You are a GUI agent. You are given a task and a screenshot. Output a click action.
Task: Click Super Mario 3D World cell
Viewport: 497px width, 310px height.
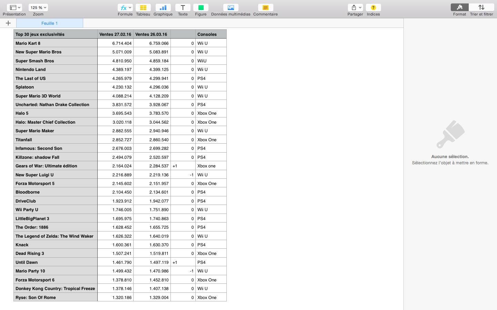coord(56,96)
